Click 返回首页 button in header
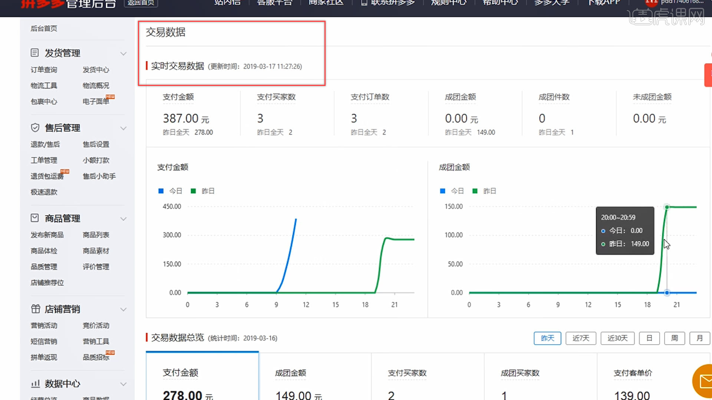 [x=141, y=3]
